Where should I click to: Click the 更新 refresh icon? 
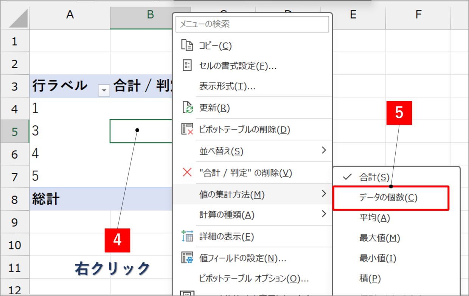click(187, 108)
